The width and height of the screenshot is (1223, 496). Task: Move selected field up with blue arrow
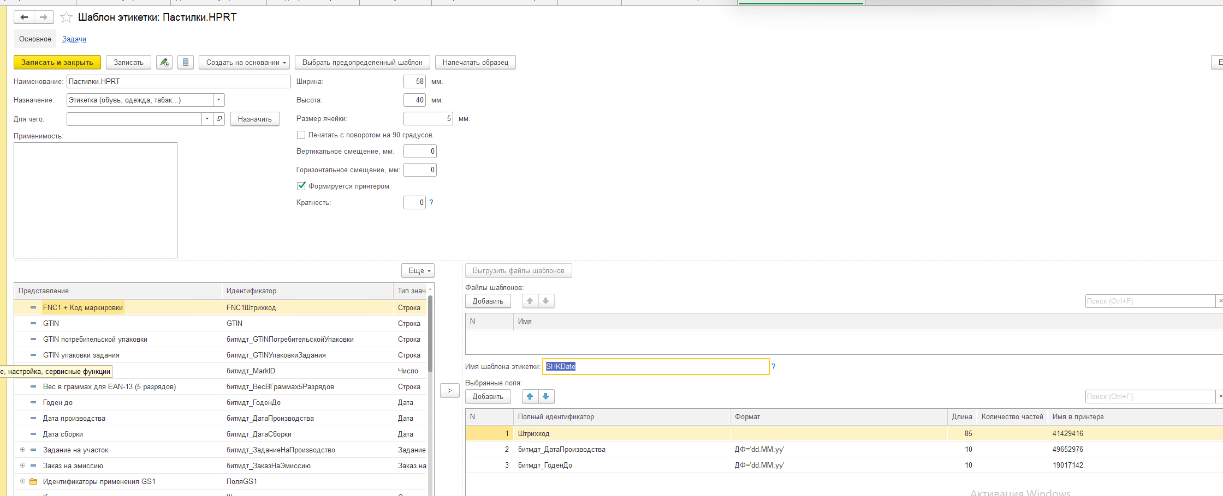point(530,396)
